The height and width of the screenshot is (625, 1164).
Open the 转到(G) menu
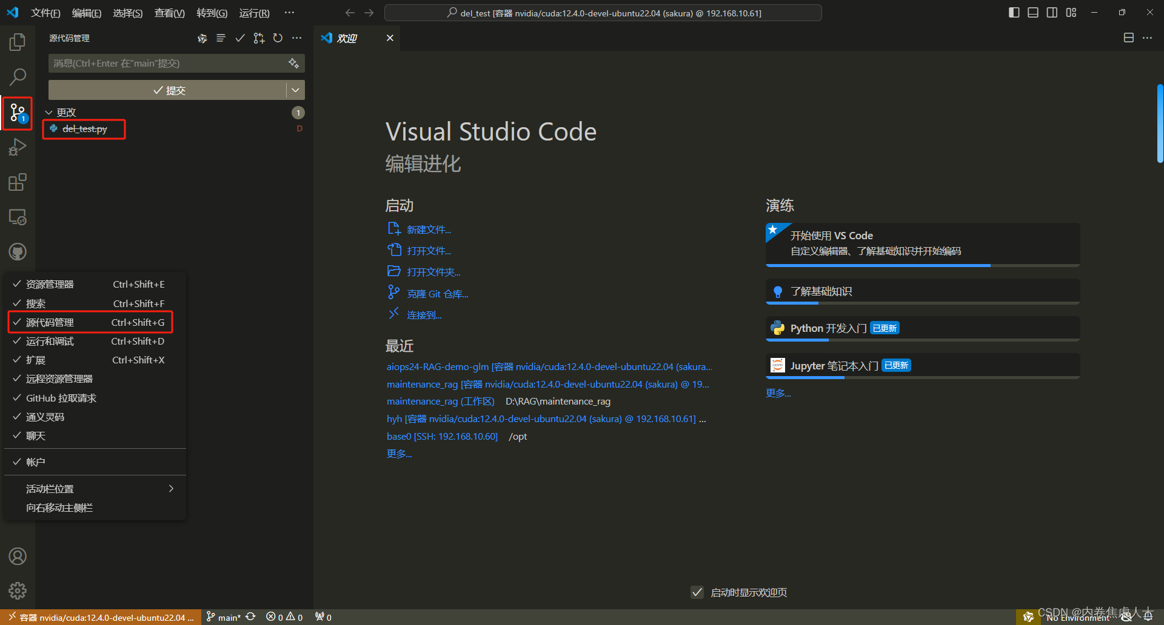pos(212,13)
